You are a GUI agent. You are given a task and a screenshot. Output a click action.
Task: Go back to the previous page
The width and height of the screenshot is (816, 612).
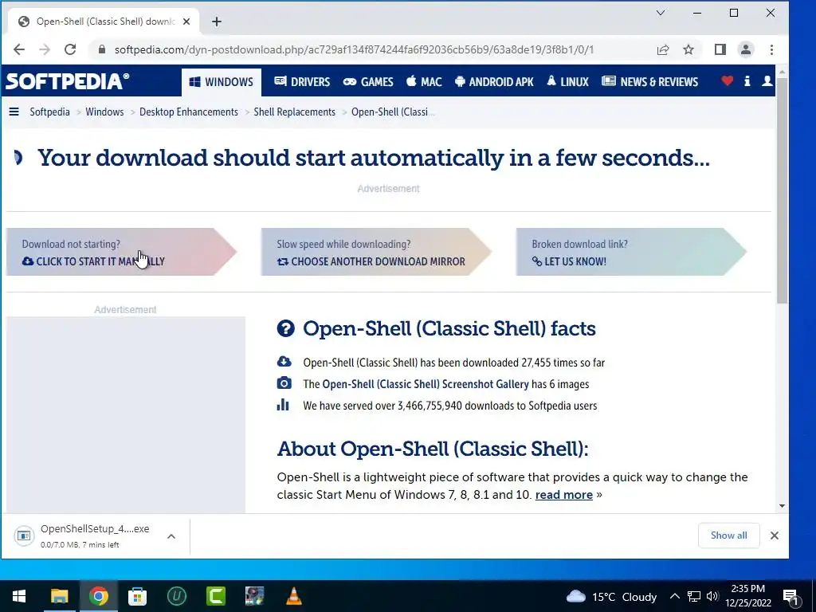[19, 49]
